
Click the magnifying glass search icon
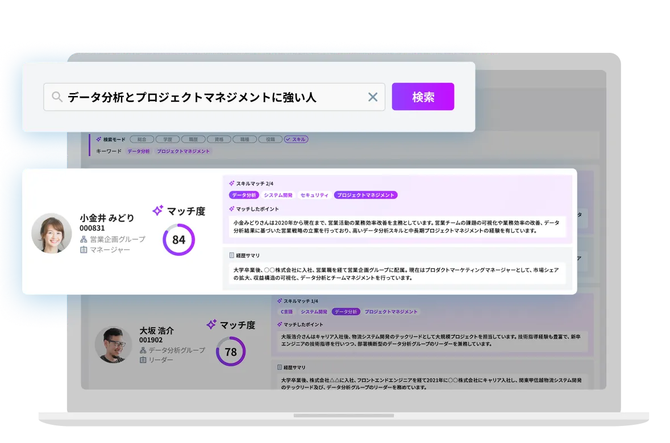(x=57, y=97)
